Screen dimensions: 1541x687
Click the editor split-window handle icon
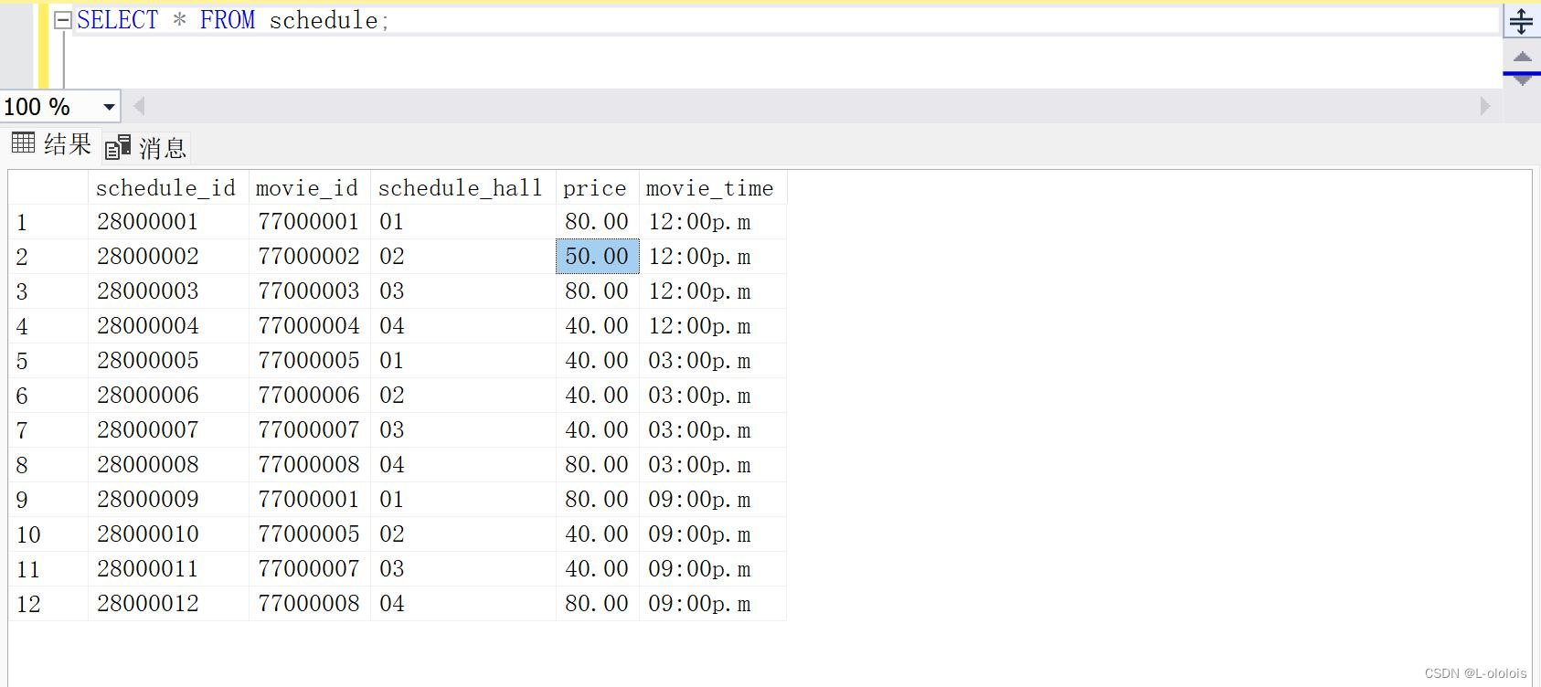coord(1522,21)
